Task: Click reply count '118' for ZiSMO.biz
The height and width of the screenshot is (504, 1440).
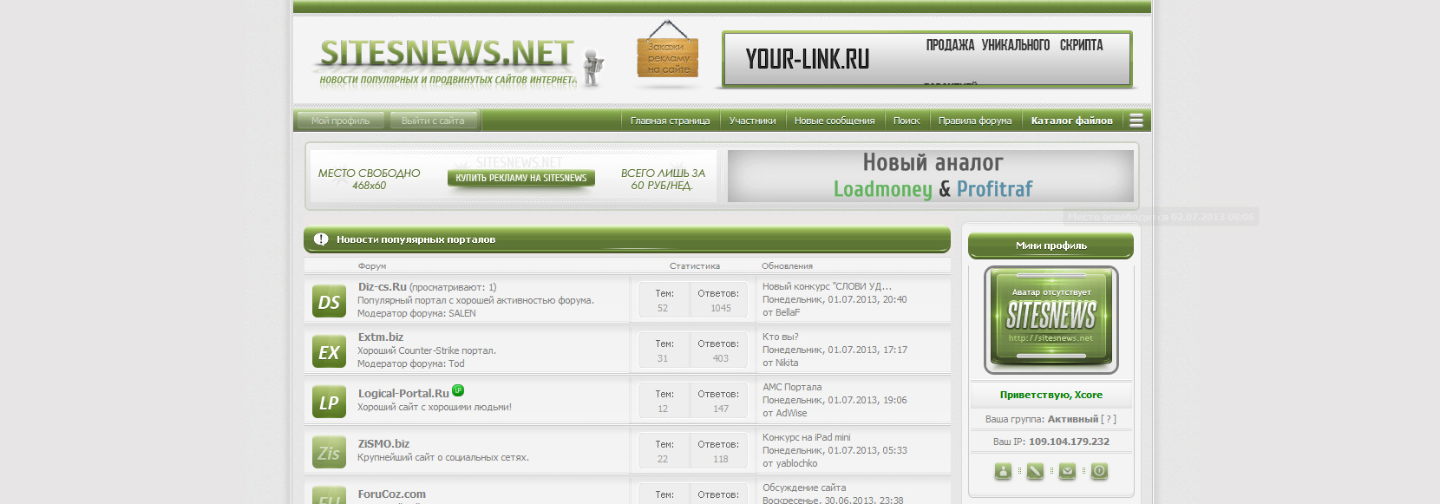Action: click(721, 459)
